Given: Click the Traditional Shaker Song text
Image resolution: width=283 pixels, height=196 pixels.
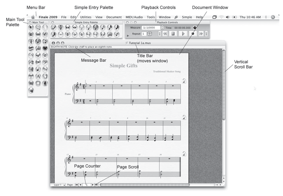Looking at the screenshot, I should pyautogui.click(x=167, y=72).
